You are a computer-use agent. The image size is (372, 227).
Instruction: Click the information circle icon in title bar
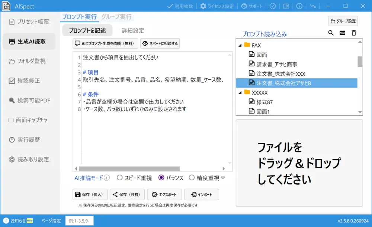pos(299,6)
